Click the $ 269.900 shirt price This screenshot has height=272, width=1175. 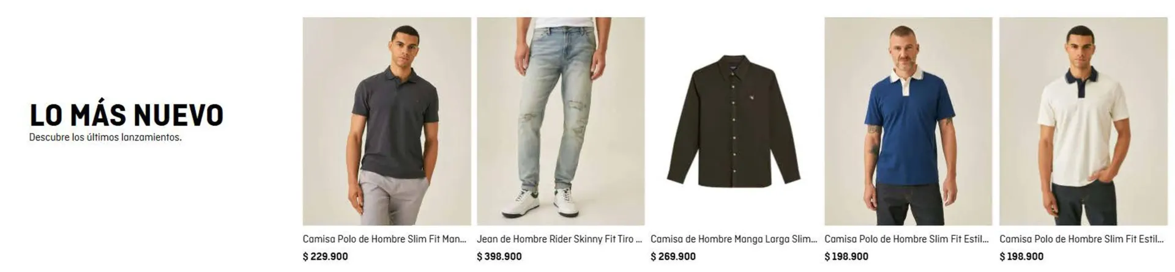click(x=673, y=257)
